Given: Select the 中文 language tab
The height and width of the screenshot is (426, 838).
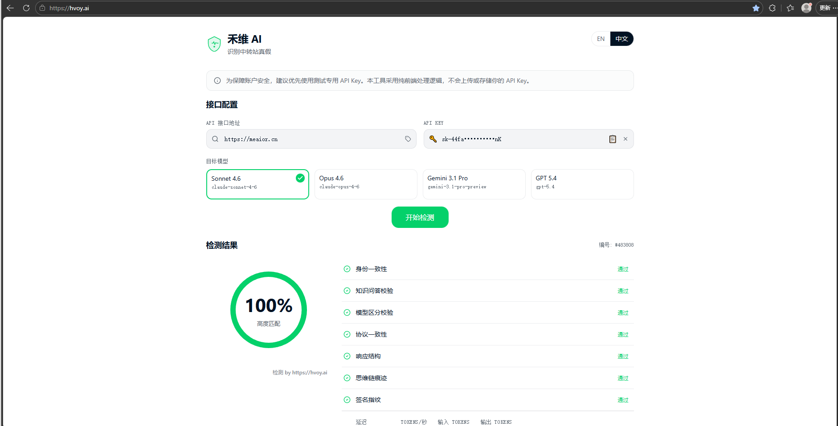Looking at the screenshot, I should [622, 39].
